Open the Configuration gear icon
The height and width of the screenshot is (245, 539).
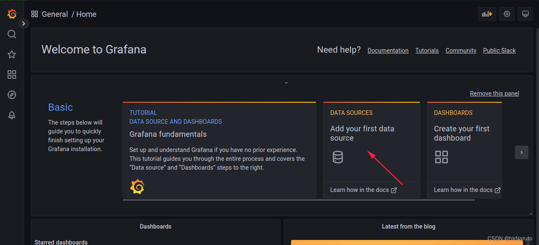pyautogui.click(x=507, y=14)
